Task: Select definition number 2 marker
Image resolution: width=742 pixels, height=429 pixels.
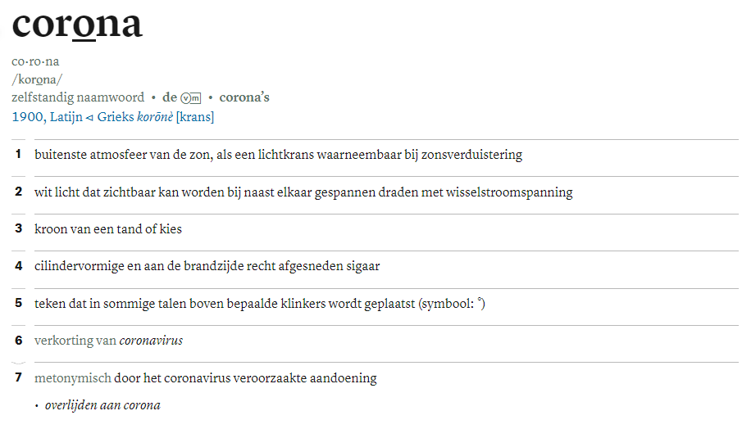Action: click(x=19, y=192)
